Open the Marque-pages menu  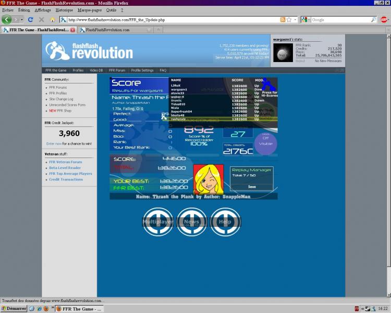click(x=90, y=10)
